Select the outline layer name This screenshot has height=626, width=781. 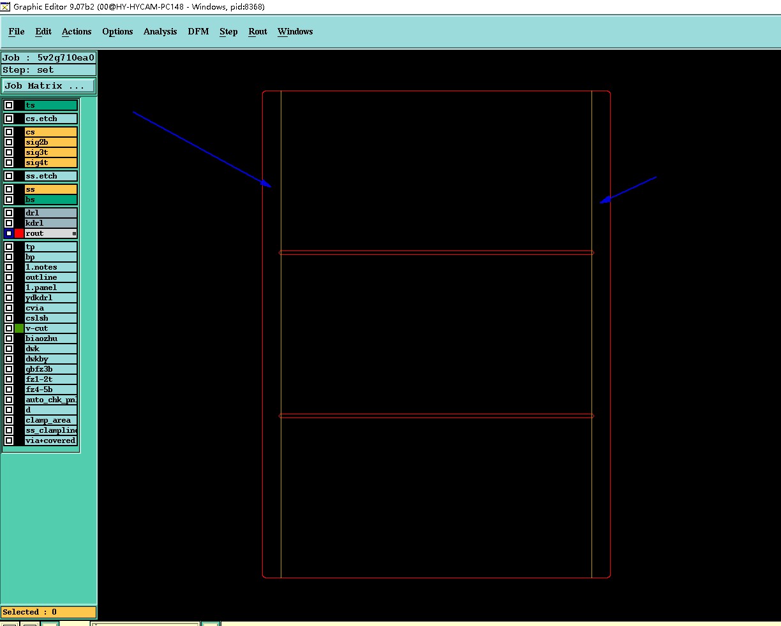(x=51, y=277)
